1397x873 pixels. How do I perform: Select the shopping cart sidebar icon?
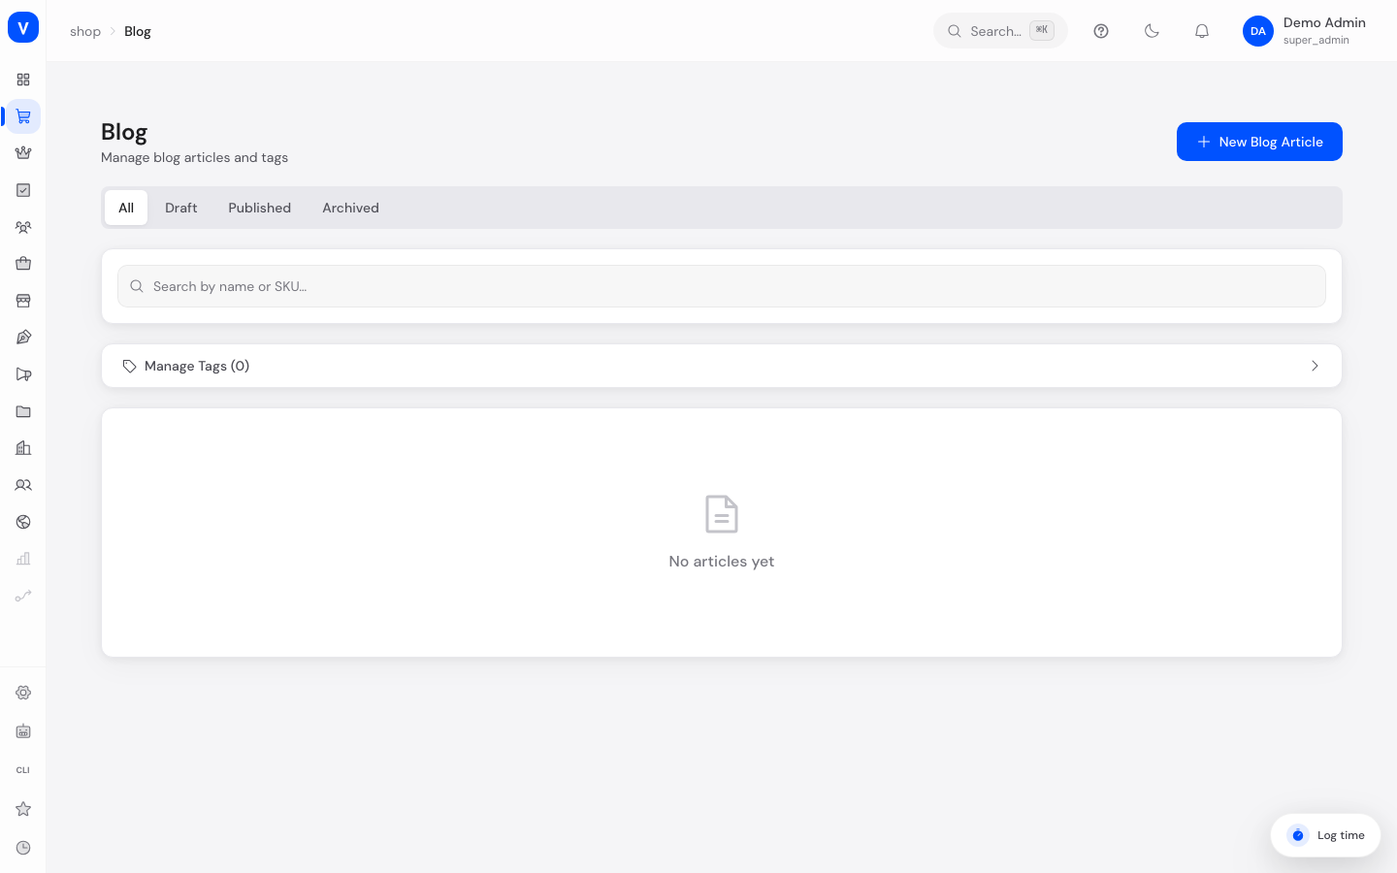(x=23, y=116)
